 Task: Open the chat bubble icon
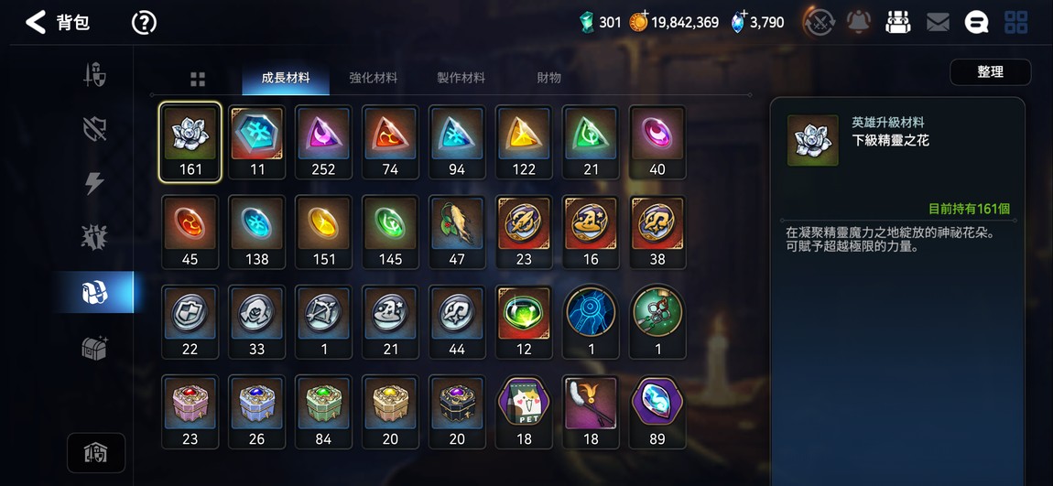[x=976, y=23]
